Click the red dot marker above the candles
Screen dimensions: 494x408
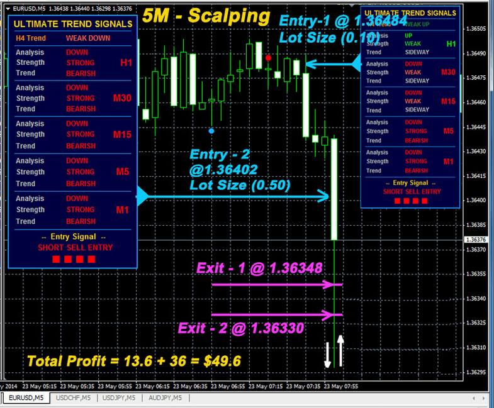(x=269, y=57)
